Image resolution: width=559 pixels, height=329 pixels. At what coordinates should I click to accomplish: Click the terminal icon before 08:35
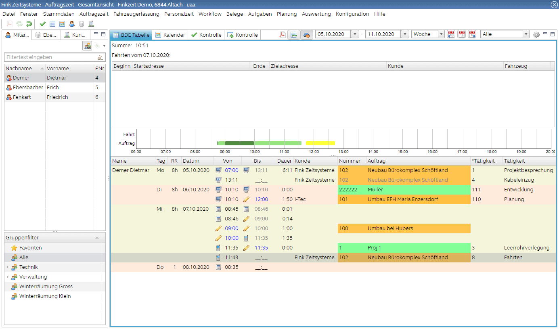219,267
